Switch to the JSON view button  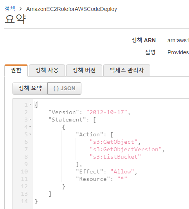click(x=64, y=88)
